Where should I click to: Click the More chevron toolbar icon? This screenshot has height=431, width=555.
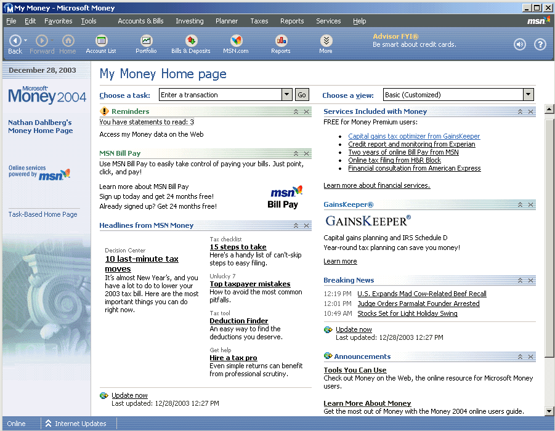(x=326, y=41)
